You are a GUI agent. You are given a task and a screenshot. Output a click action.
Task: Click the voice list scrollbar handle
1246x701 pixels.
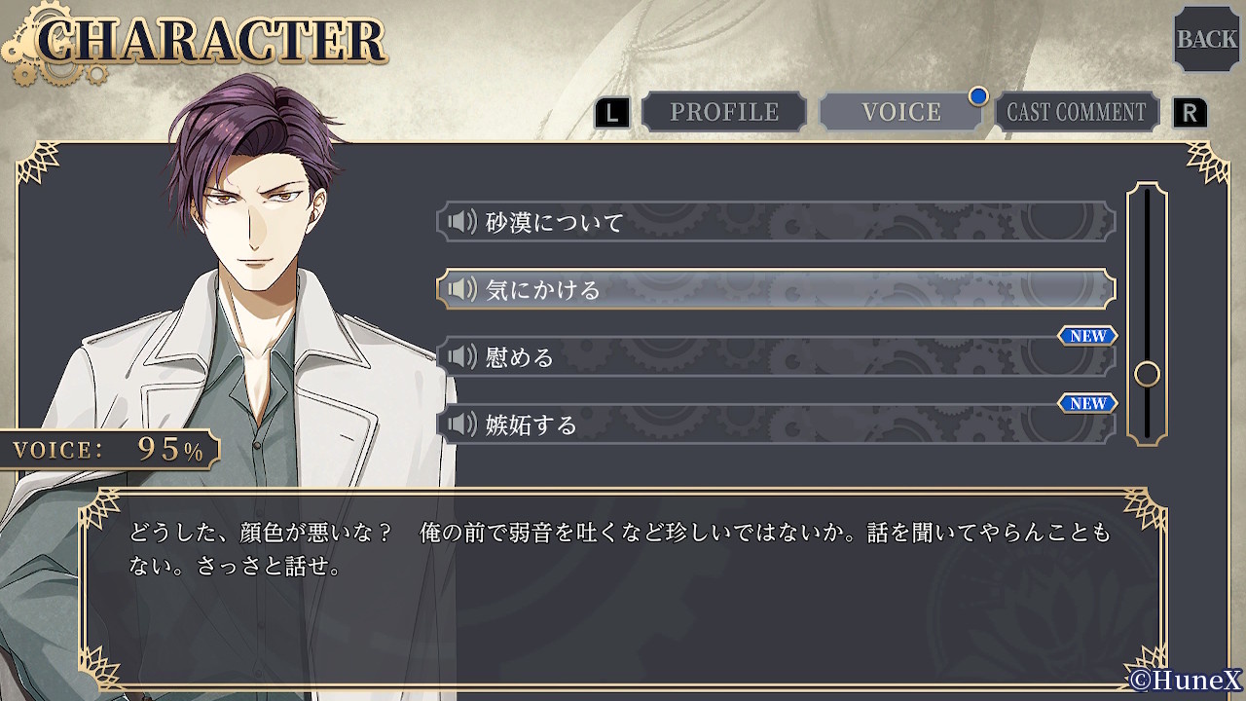(1148, 374)
